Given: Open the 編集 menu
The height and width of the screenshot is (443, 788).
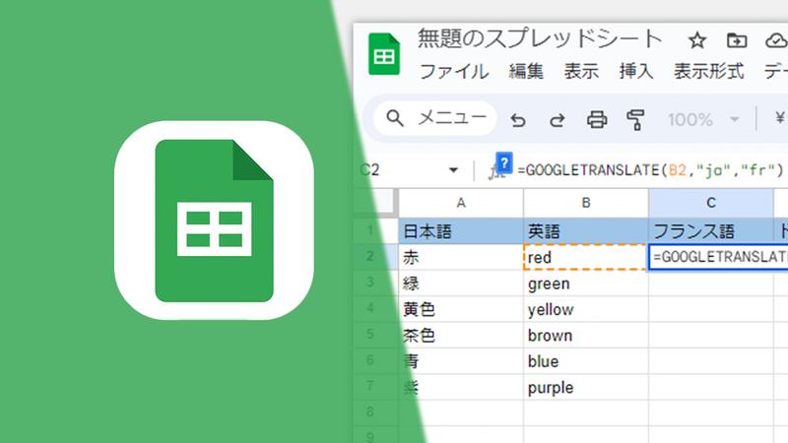Looking at the screenshot, I should (526, 72).
